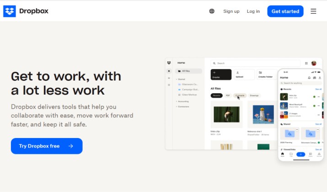
Task: Open the striped gold file thumbnail at bottom
Action: (x=226, y=147)
